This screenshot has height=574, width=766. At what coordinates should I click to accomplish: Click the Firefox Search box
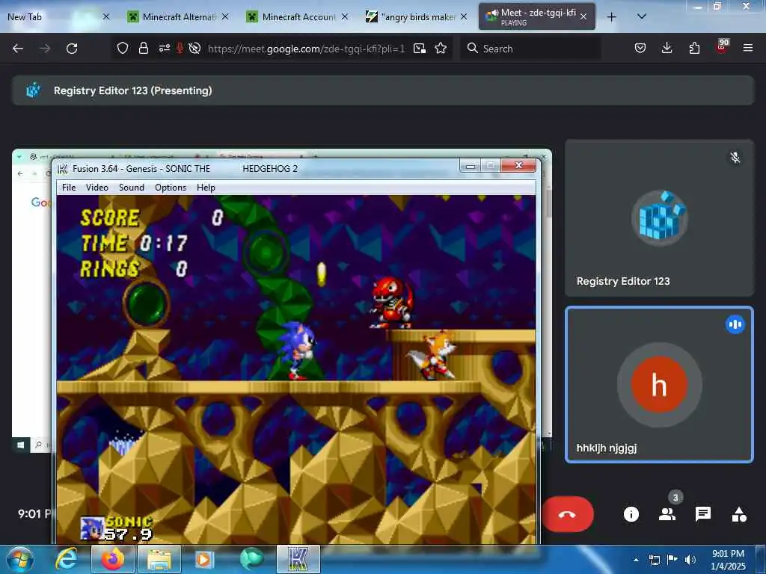tap(530, 49)
